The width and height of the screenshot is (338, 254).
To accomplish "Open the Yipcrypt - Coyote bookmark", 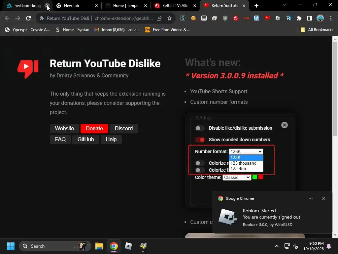I will (x=27, y=30).
